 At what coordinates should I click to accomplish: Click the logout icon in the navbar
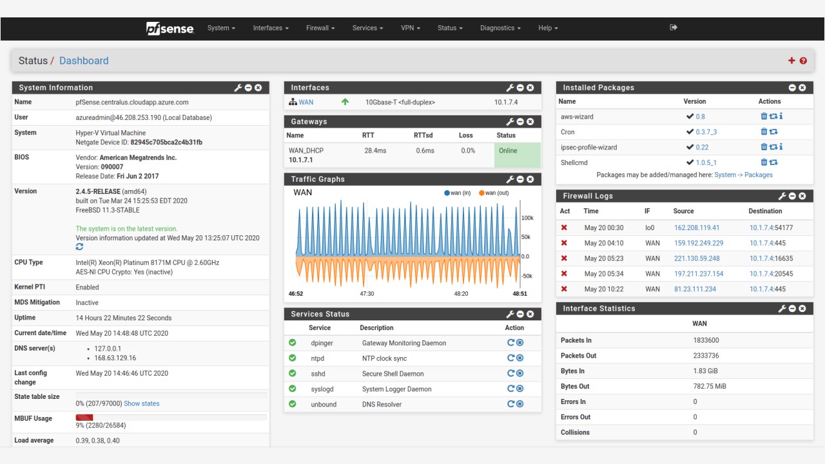(674, 28)
